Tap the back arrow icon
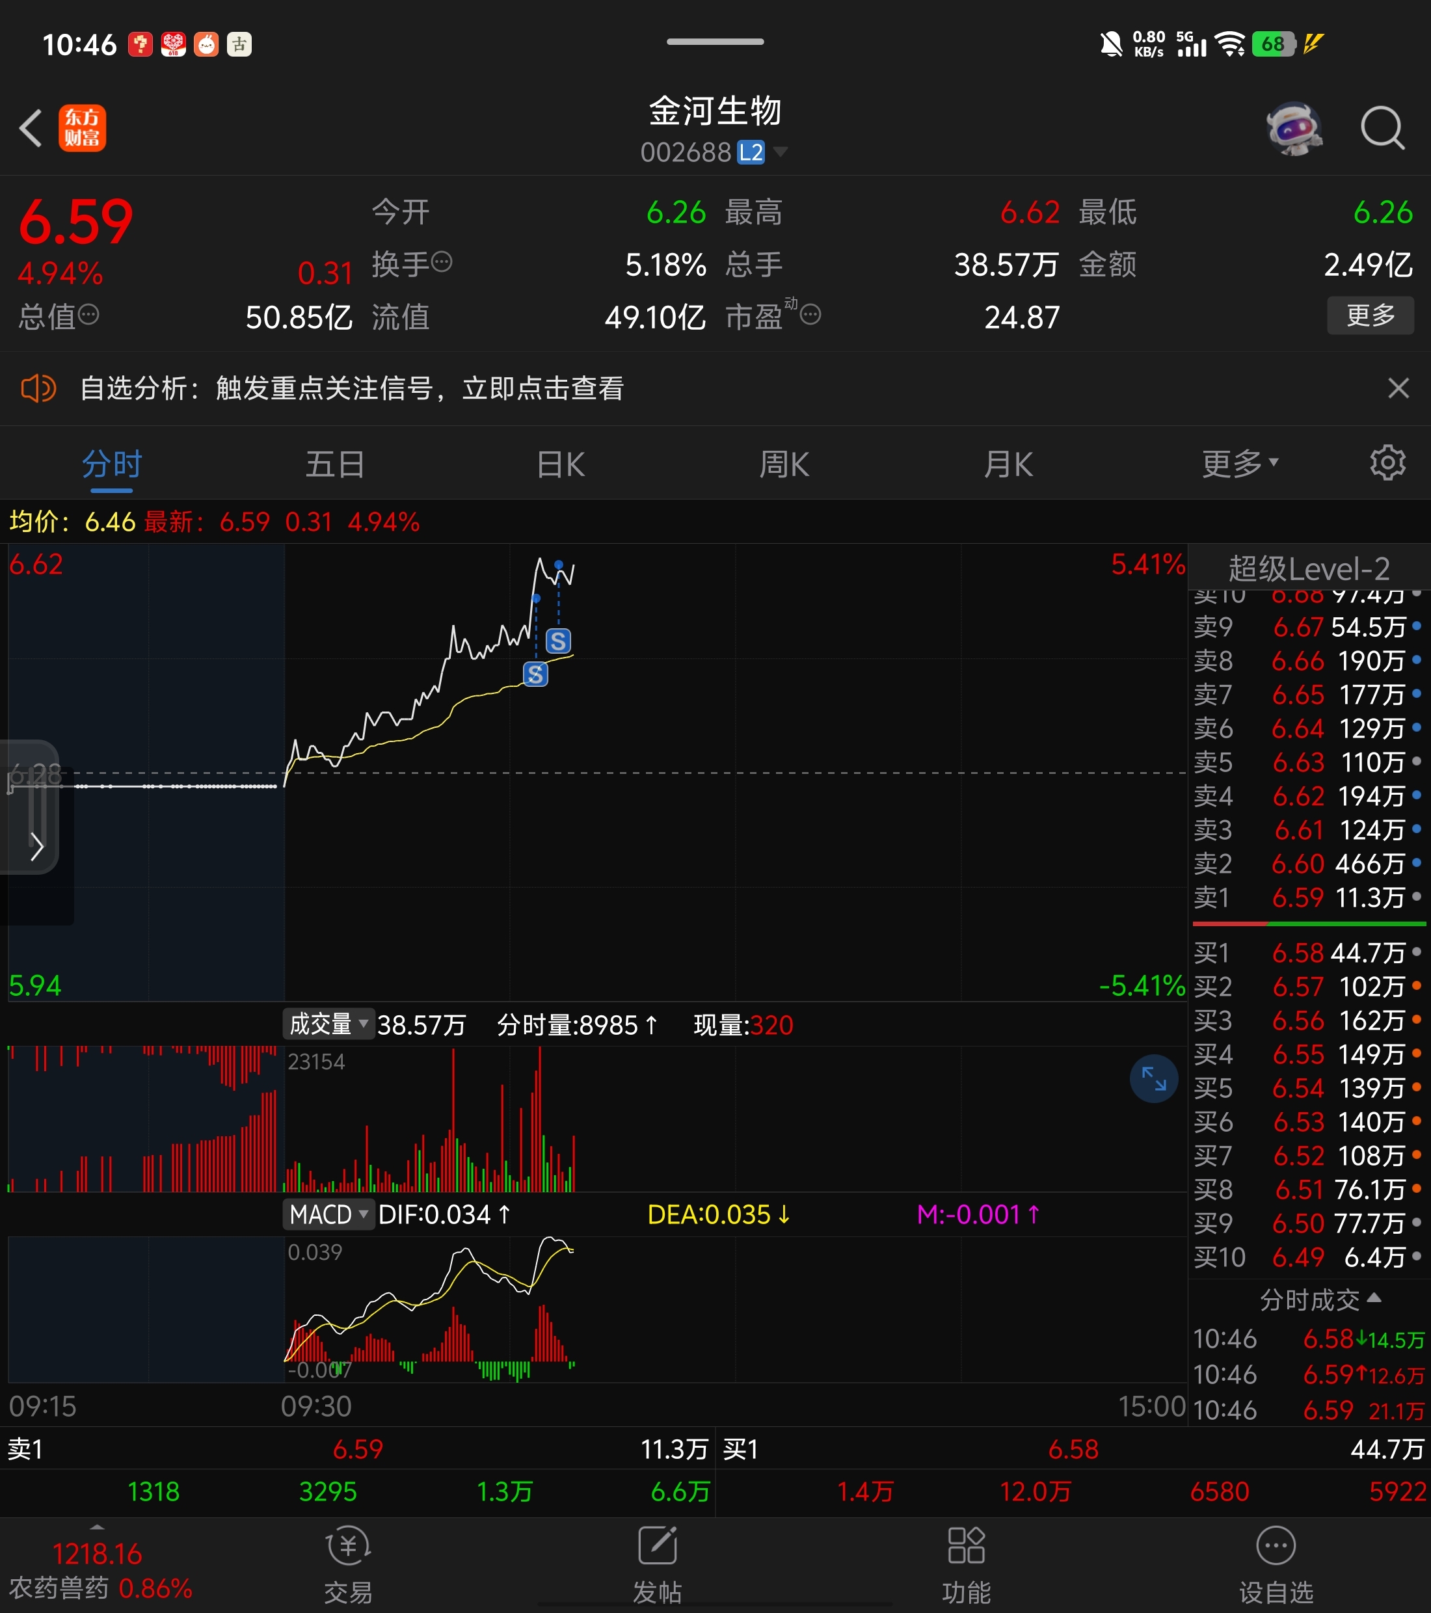1431x1613 pixels. click(x=31, y=128)
